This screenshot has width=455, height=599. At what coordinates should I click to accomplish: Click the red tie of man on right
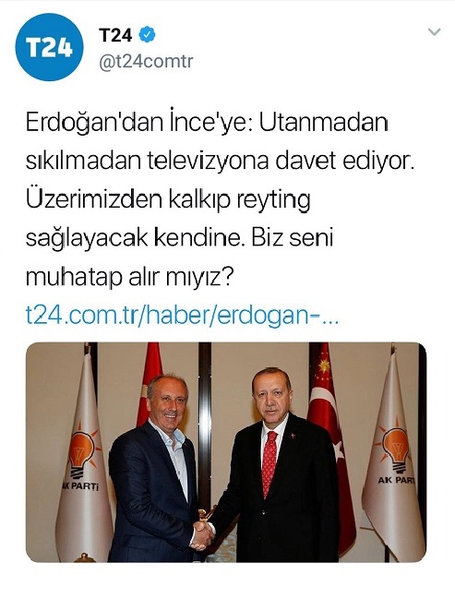point(269,463)
